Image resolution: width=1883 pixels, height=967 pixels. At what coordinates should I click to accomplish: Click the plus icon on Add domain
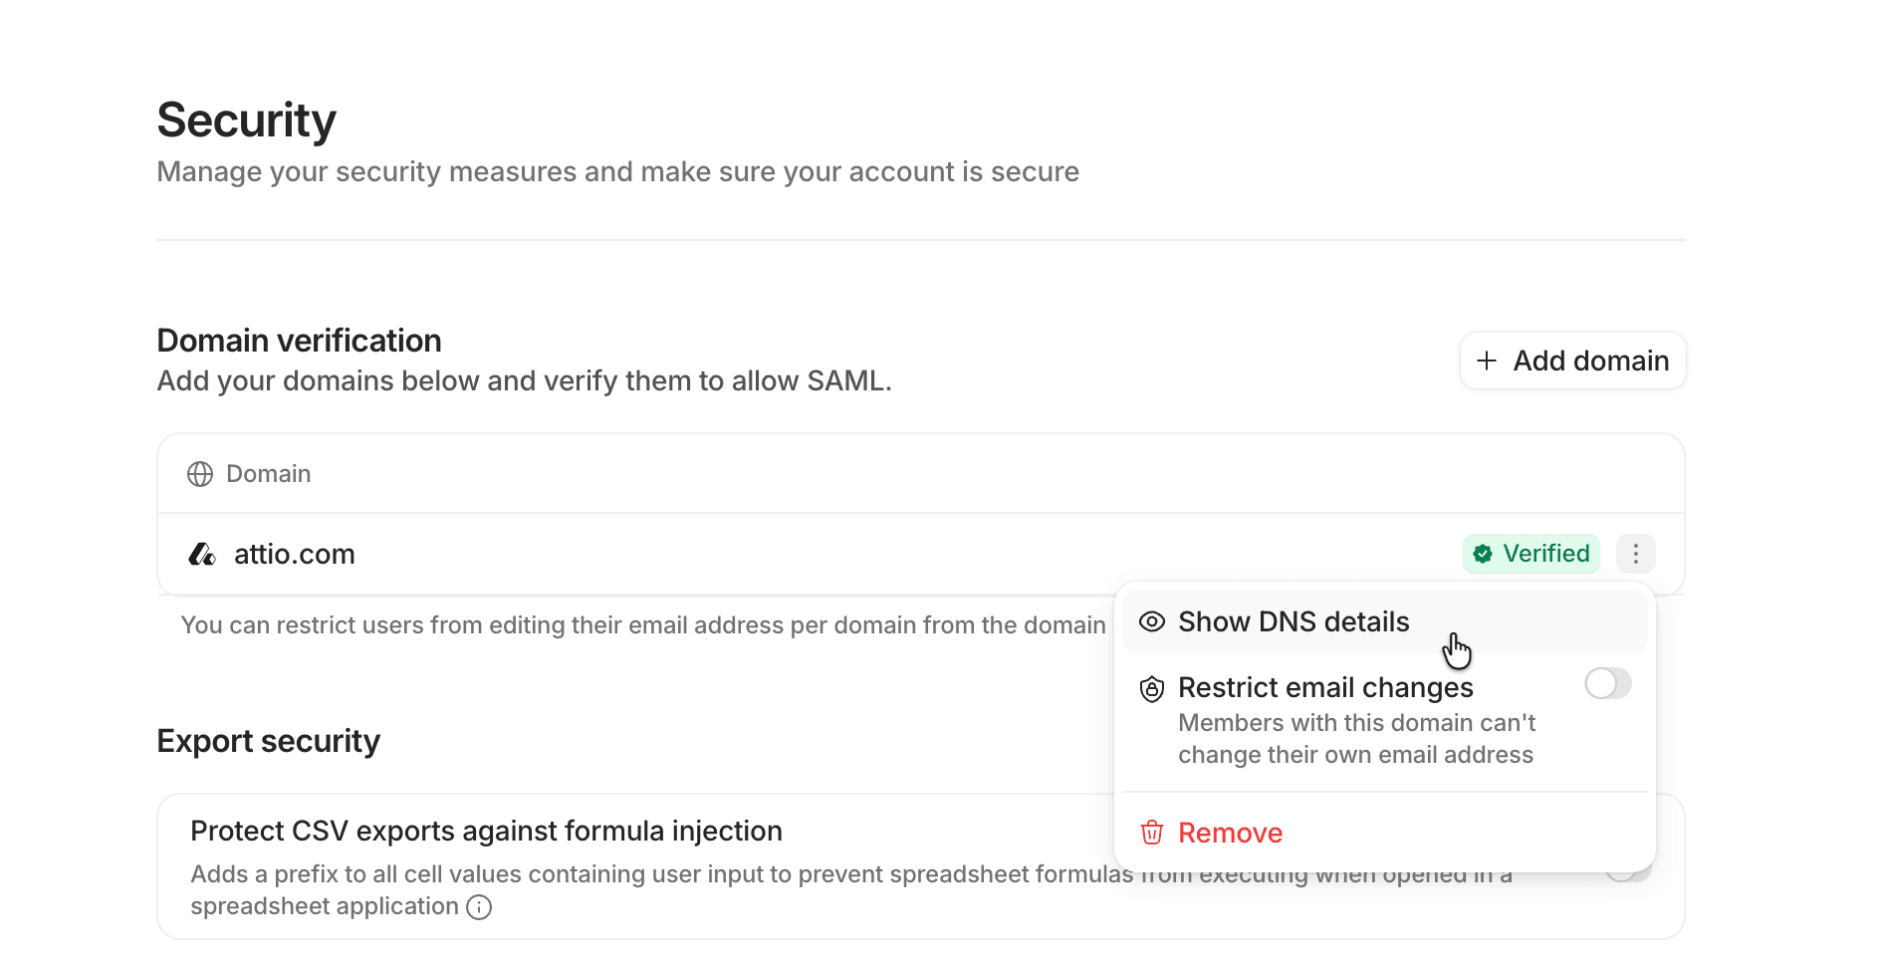tap(1487, 361)
